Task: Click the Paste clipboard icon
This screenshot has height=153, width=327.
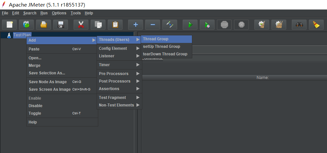Action: (115, 25)
